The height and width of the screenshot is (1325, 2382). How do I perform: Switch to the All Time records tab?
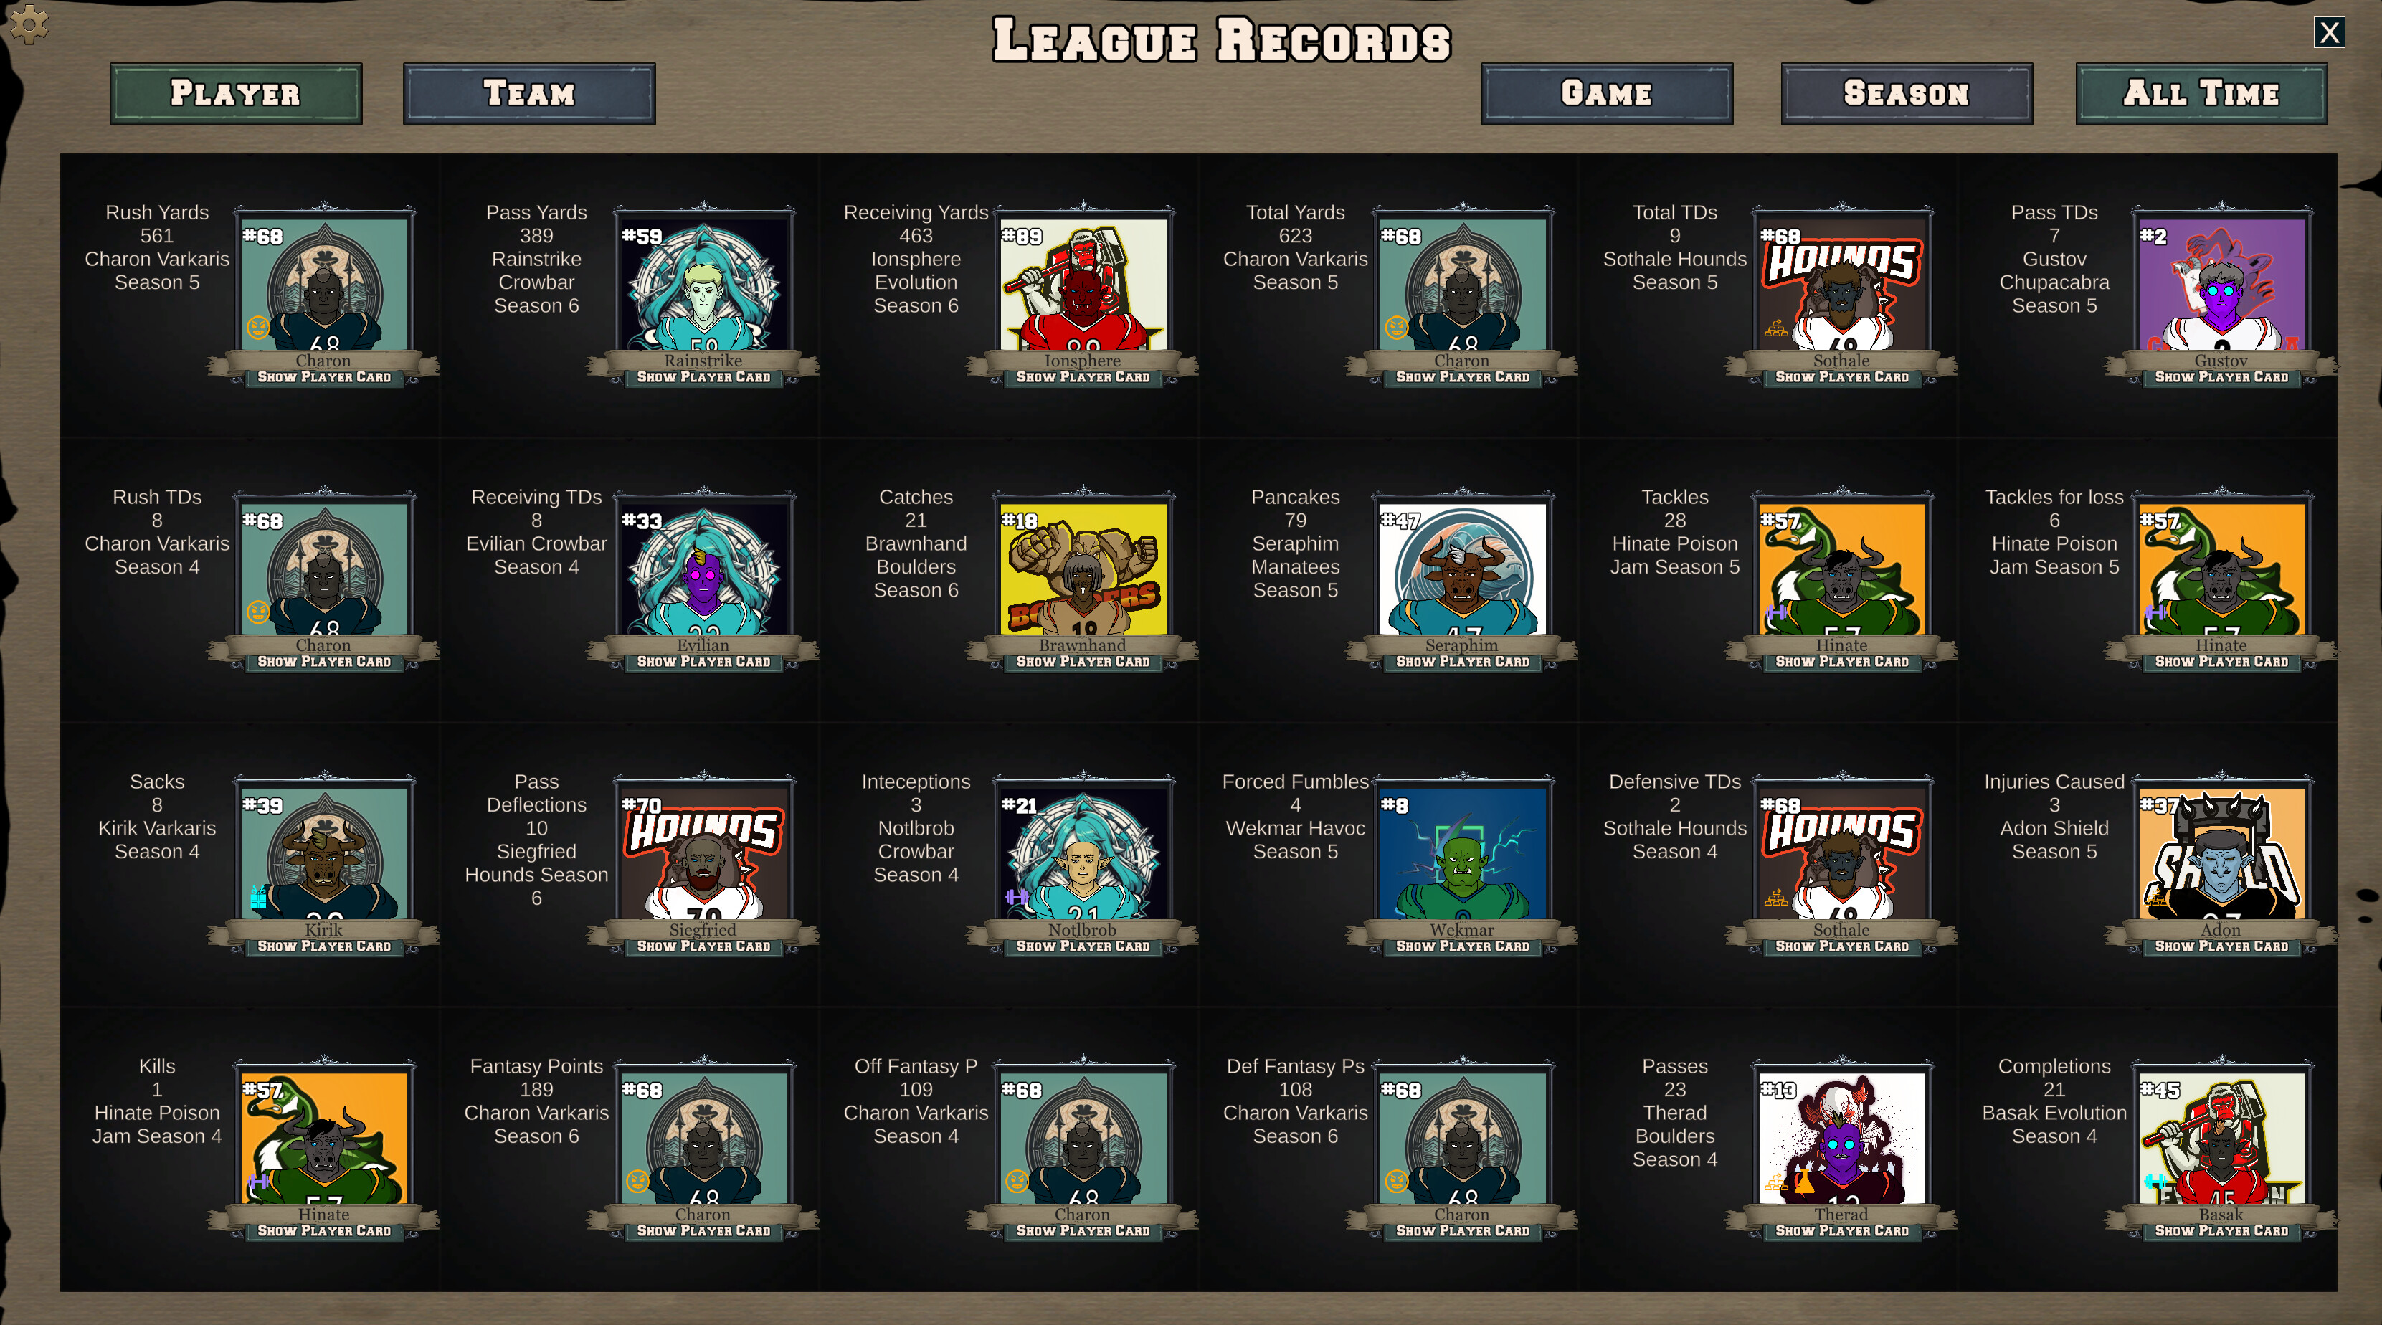tap(2201, 92)
